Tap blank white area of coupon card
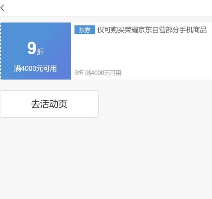212x199 pixels. (x=141, y=52)
